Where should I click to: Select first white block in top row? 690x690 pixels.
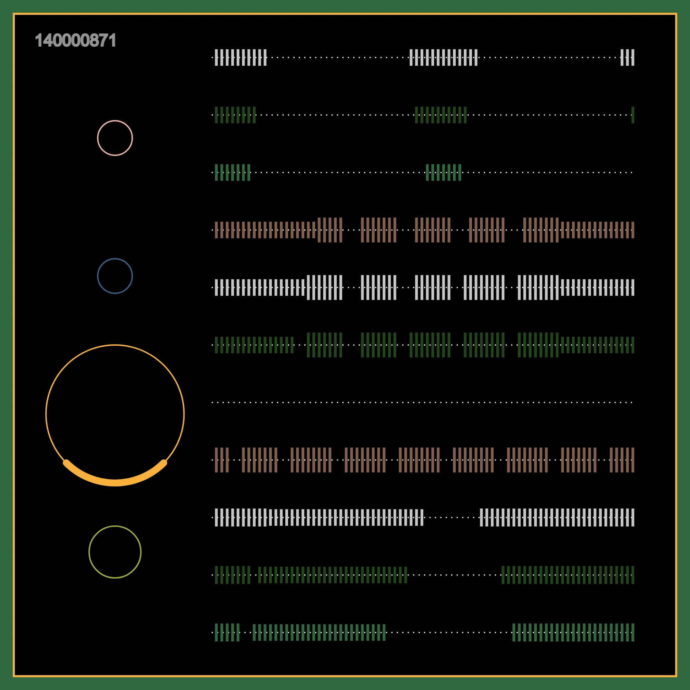(241, 58)
